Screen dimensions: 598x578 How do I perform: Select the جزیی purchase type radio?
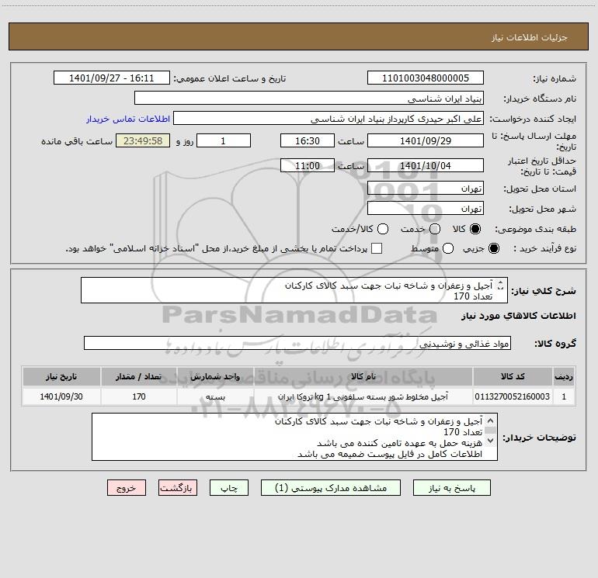(494, 248)
